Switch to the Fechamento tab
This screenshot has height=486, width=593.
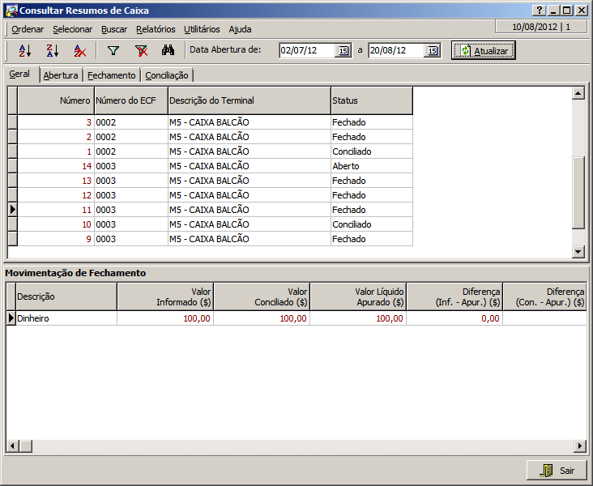pos(112,75)
